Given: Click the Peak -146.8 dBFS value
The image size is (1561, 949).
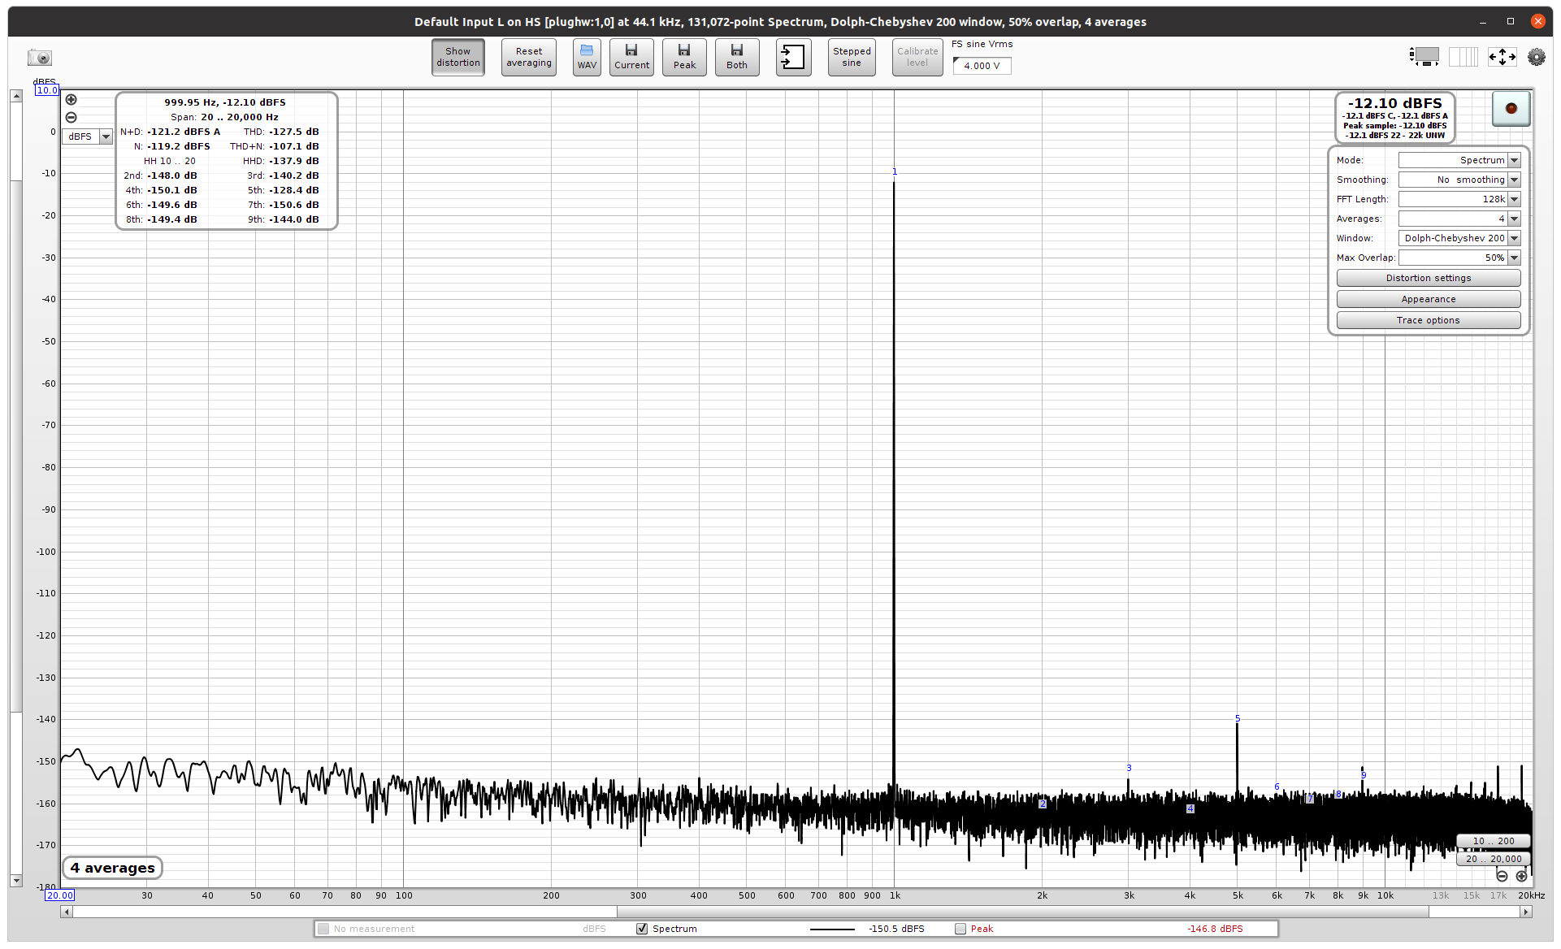Looking at the screenshot, I should 1215,929.
